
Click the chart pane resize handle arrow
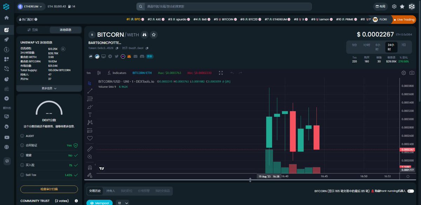(x=250, y=180)
